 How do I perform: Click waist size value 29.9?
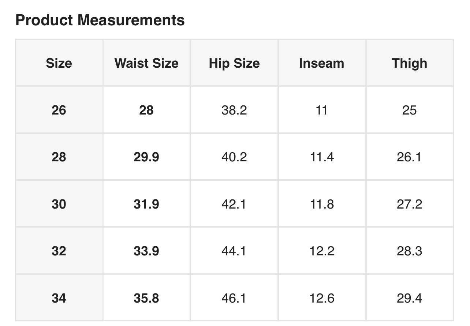pos(146,157)
